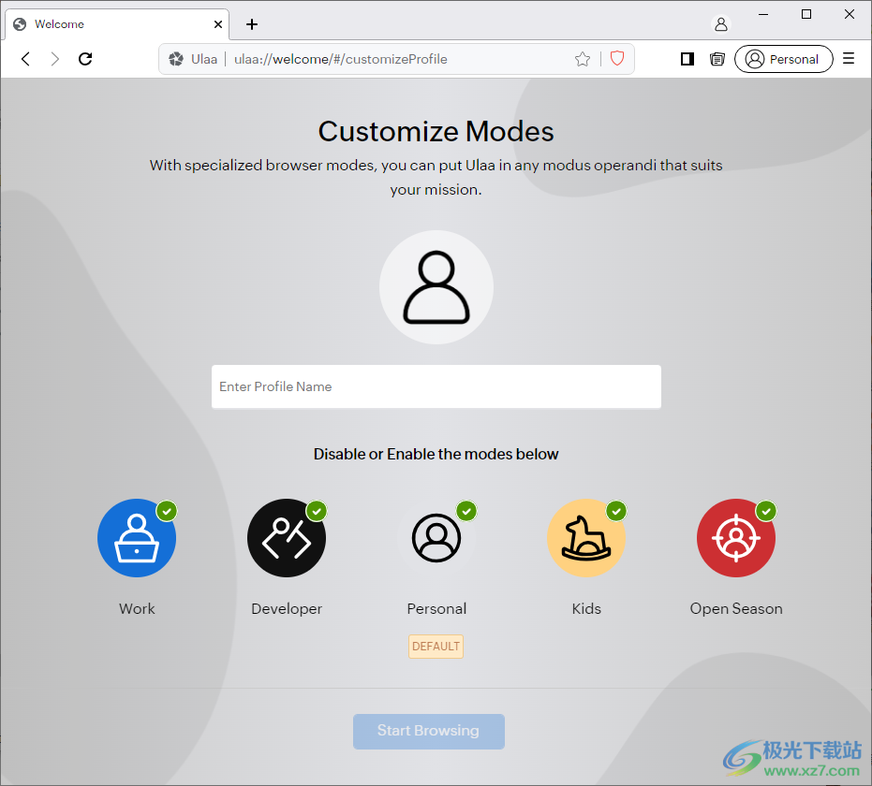Click the address bar URL text

coord(340,59)
